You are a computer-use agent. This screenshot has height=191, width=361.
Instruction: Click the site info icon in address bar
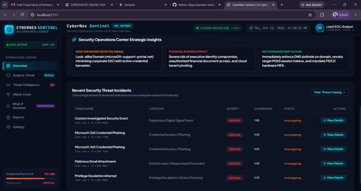tap(32, 15)
